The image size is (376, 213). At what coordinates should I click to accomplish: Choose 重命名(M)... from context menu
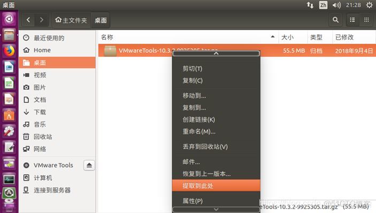[x=216, y=132]
